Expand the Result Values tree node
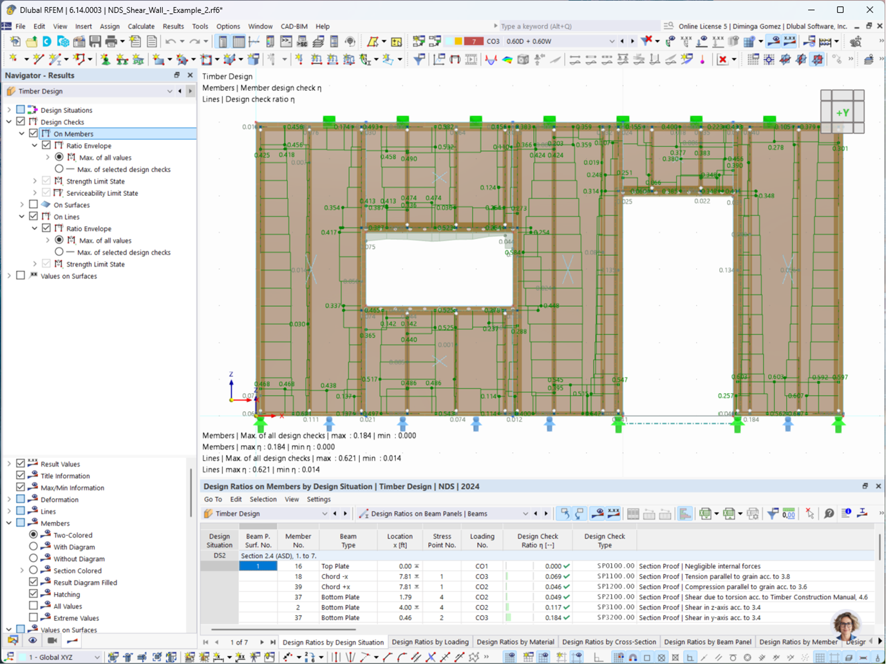Image resolution: width=886 pixels, height=665 pixels. tap(9, 464)
